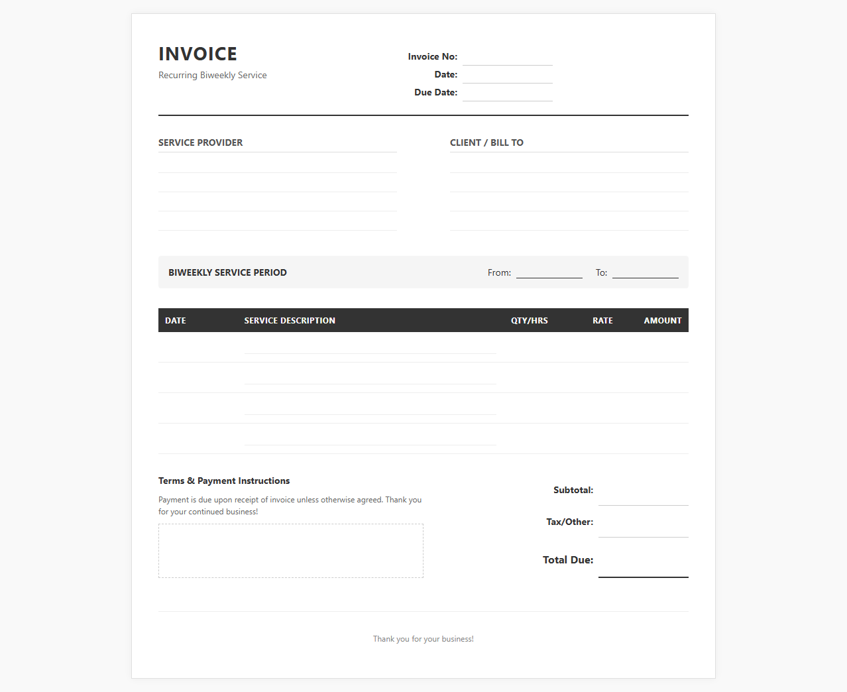Click 'Terms & Payment Instructions' heading
The image size is (847, 692).
tap(224, 481)
